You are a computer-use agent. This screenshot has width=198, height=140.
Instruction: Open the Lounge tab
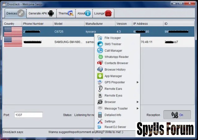pos(103,13)
